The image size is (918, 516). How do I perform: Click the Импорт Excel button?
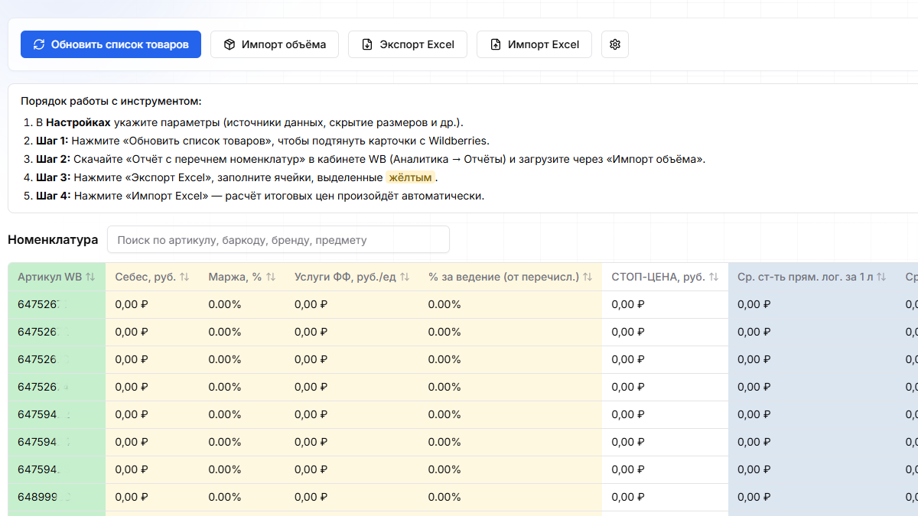(x=534, y=44)
